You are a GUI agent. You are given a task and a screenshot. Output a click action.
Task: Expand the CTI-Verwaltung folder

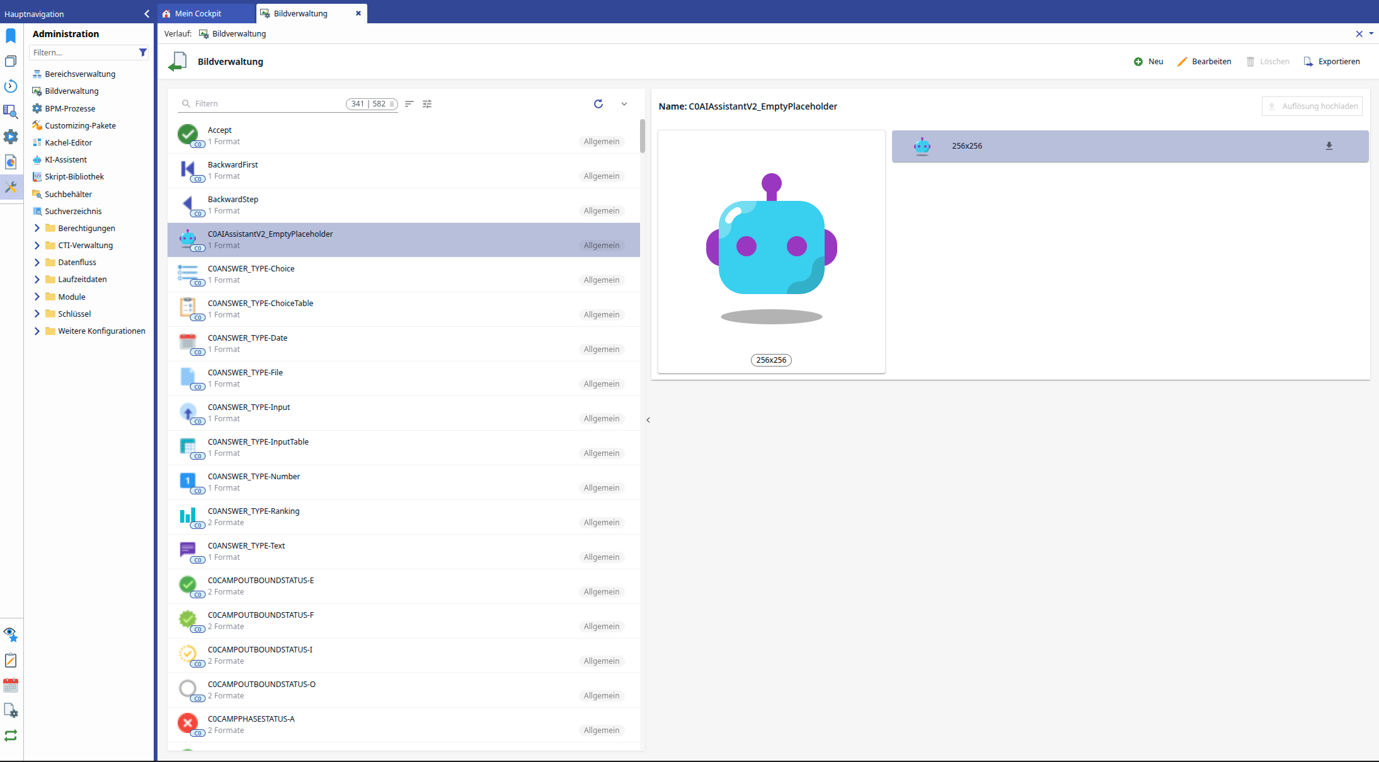pyautogui.click(x=37, y=245)
